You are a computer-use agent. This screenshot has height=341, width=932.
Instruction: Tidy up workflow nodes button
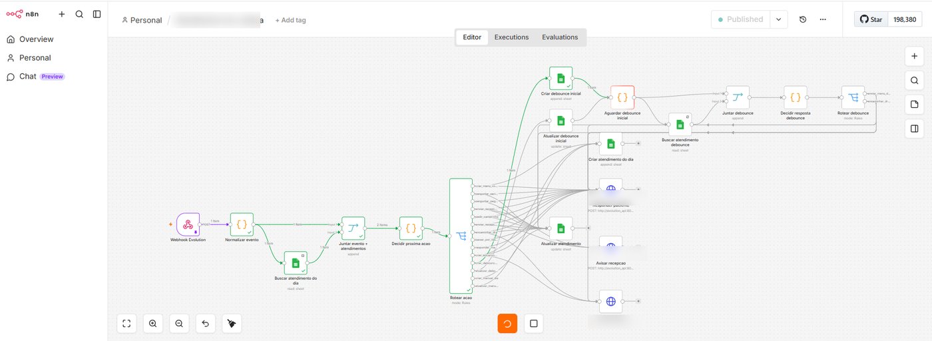click(232, 324)
